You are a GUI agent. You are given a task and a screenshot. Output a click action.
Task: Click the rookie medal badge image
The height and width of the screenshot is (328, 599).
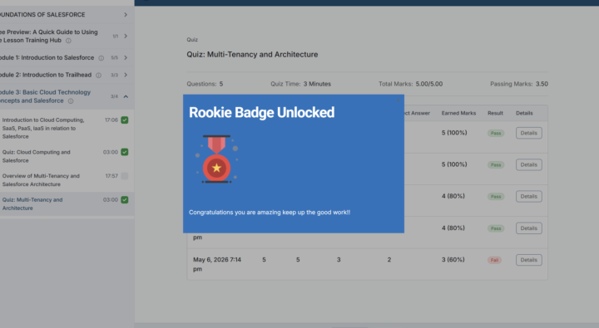click(216, 159)
